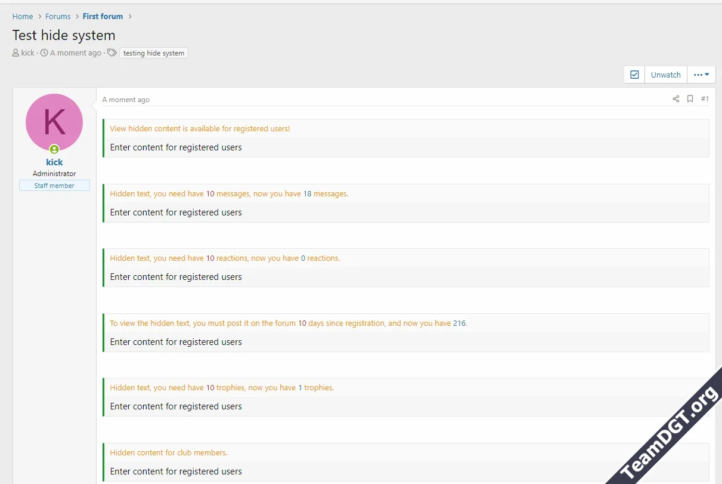722x484 pixels.
Task: Unwatch this thread
Action: pos(665,74)
